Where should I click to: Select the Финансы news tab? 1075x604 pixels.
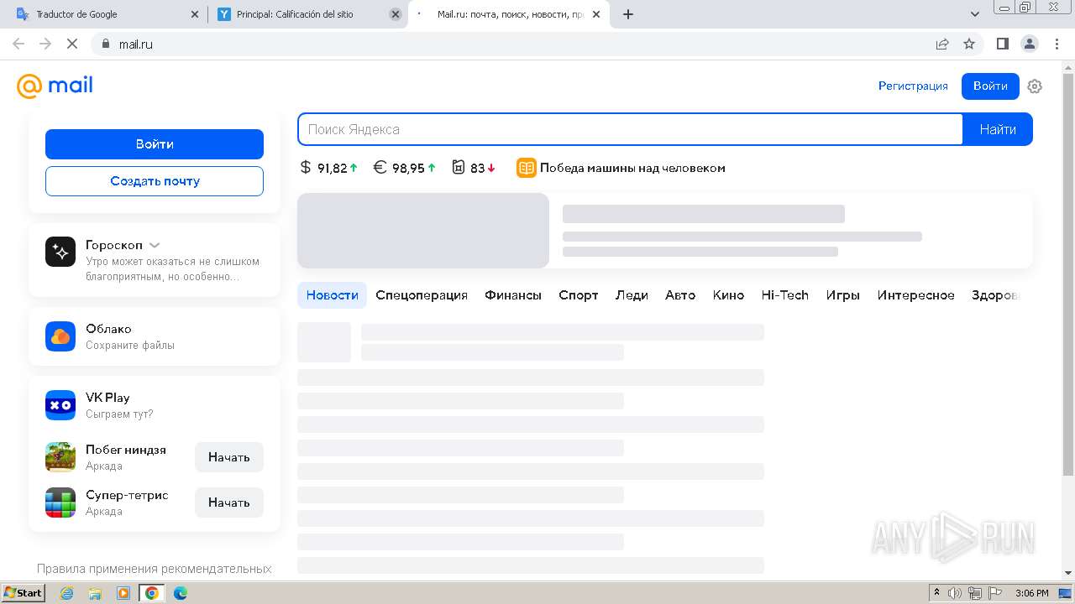pyautogui.click(x=513, y=295)
